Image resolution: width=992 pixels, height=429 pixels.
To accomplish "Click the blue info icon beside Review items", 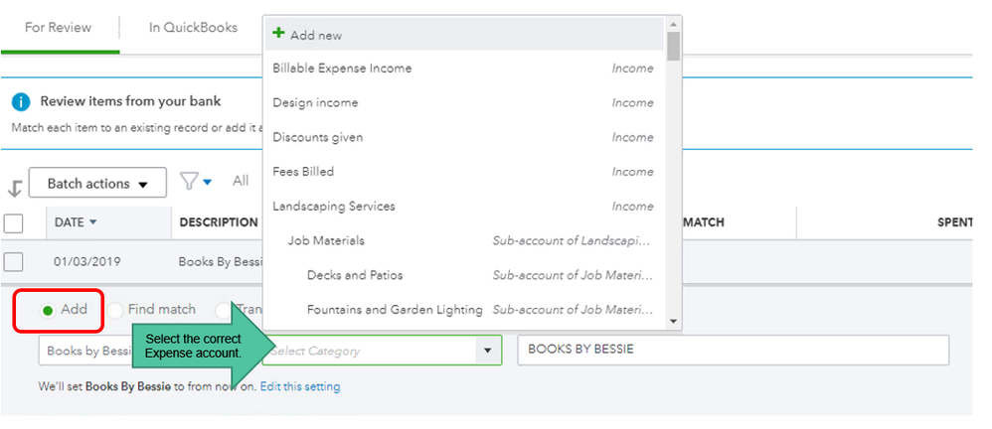I will [21, 102].
